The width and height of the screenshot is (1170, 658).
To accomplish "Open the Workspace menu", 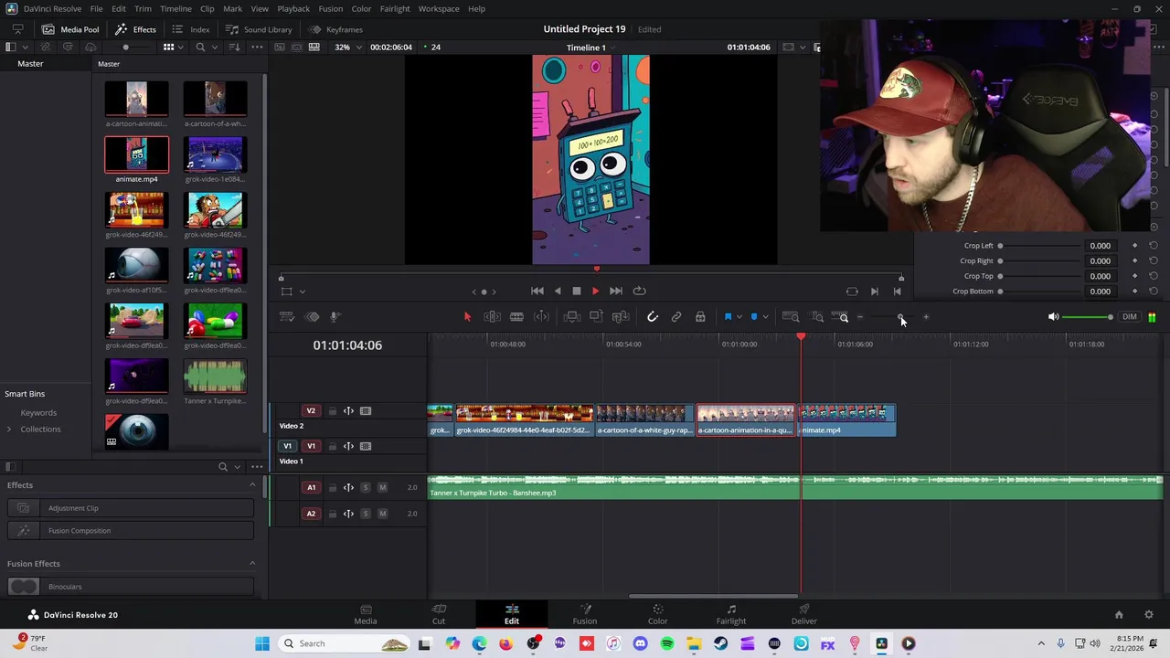I will pos(439,8).
